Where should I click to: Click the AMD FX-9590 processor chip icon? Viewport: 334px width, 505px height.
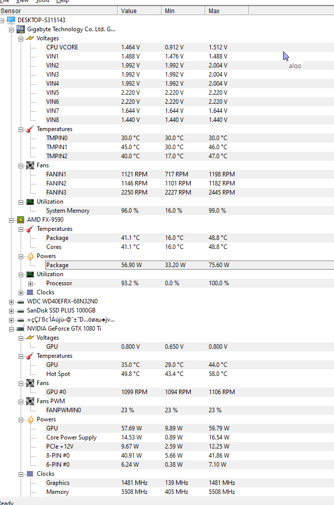click(20, 220)
